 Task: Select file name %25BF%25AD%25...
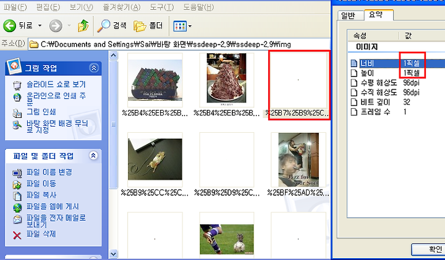298,193
